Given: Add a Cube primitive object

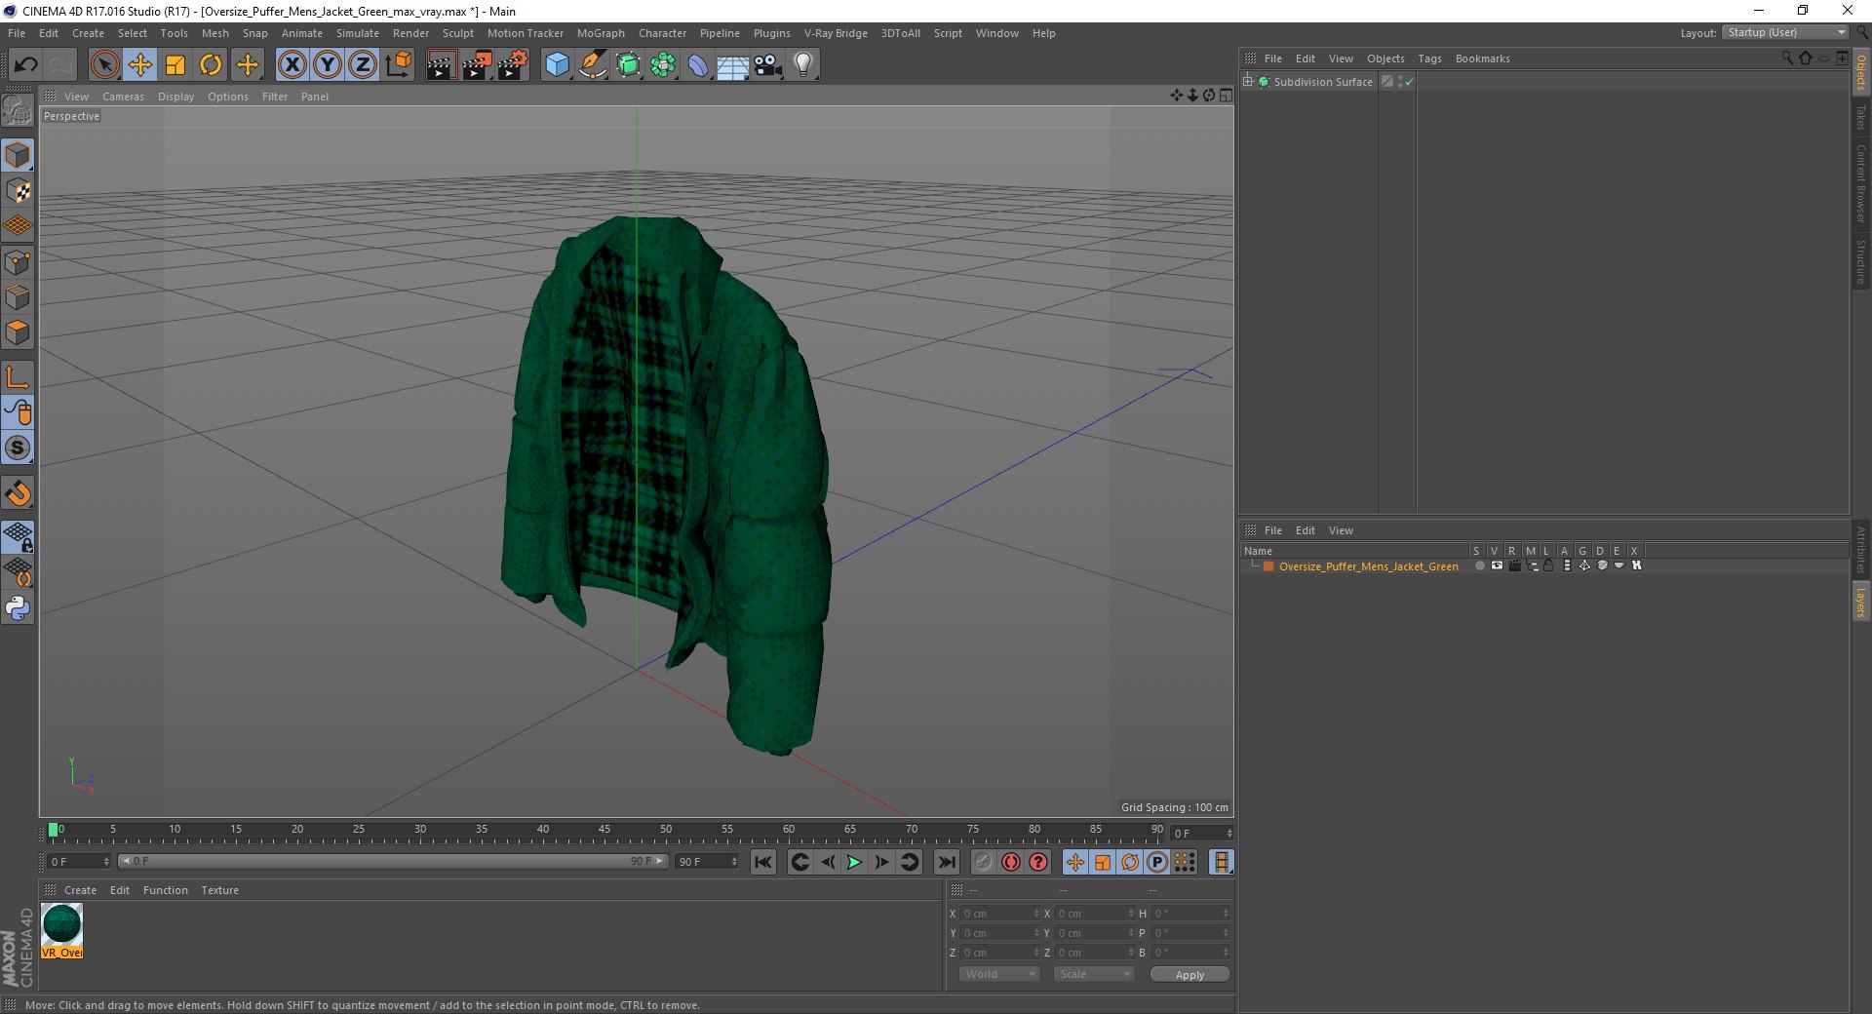Looking at the screenshot, I should tap(557, 65).
